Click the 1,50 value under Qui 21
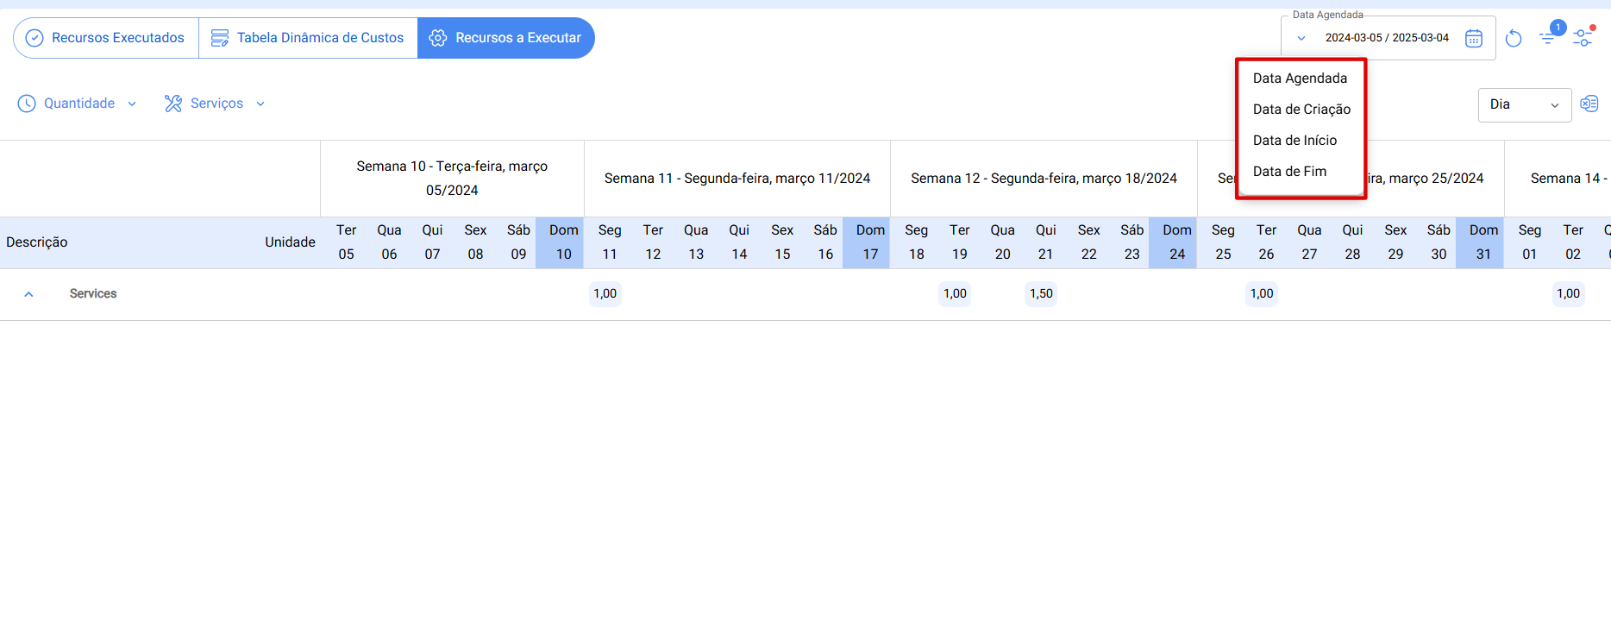 tap(1041, 294)
